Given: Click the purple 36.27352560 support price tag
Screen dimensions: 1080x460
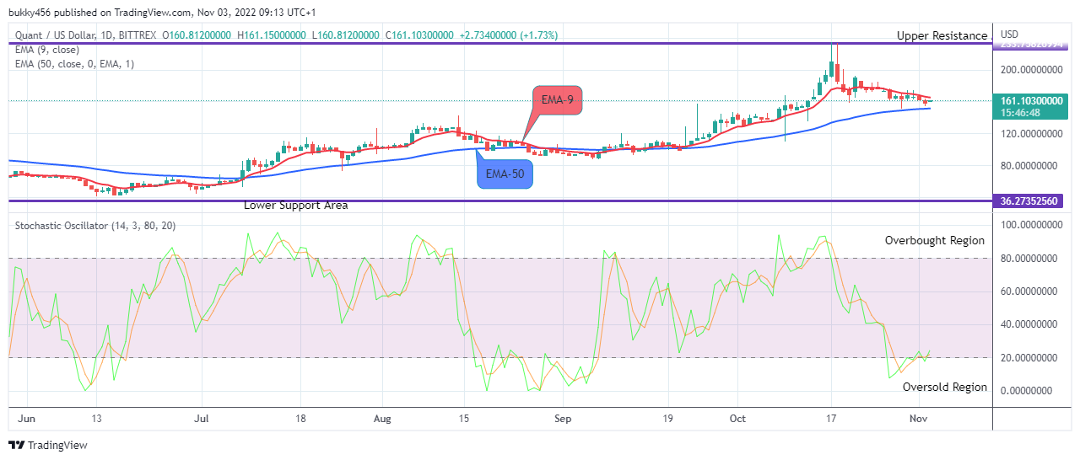Looking at the screenshot, I should [1032, 201].
